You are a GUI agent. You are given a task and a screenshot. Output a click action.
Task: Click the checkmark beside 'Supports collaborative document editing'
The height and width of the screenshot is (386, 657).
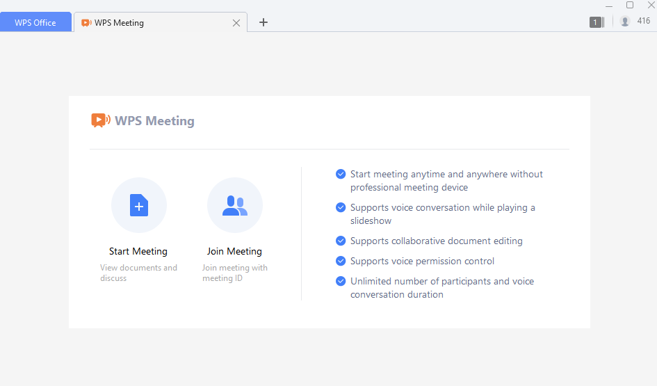click(341, 241)
